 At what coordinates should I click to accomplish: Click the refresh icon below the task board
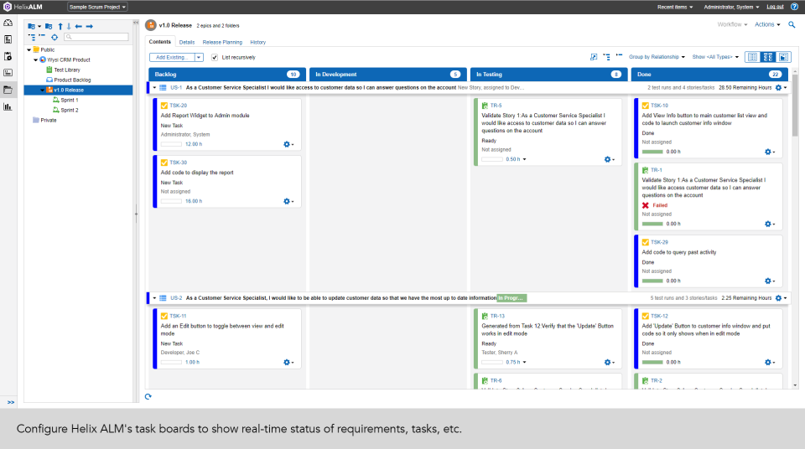[x=148, y=396]
